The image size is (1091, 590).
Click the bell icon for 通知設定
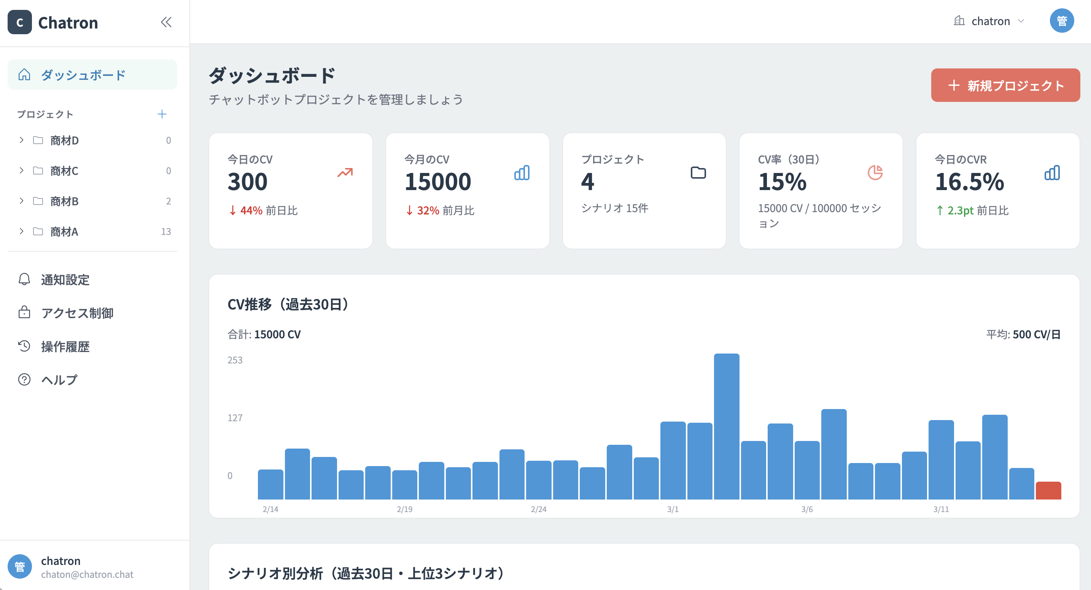[x=24, y=279]
